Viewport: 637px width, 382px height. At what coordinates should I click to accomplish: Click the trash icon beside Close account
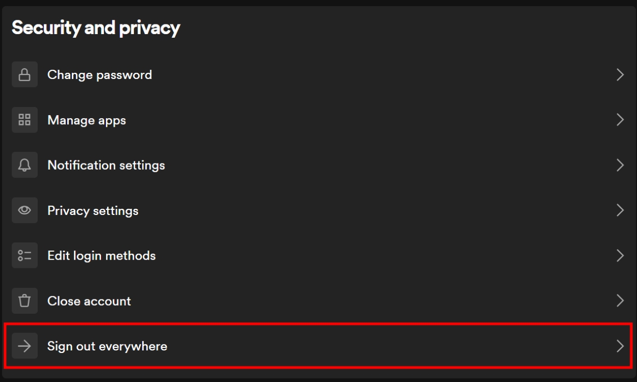click(25, 301)
